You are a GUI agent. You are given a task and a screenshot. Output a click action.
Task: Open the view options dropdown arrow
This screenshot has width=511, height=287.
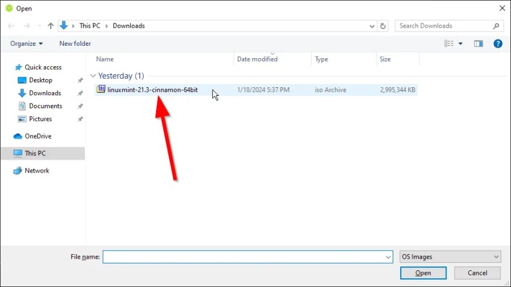coord(460,43)
